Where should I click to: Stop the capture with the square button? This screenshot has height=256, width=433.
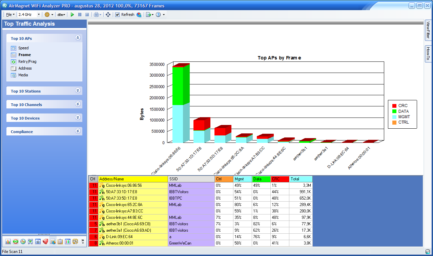pyautogui.click(x=87, y=15)
